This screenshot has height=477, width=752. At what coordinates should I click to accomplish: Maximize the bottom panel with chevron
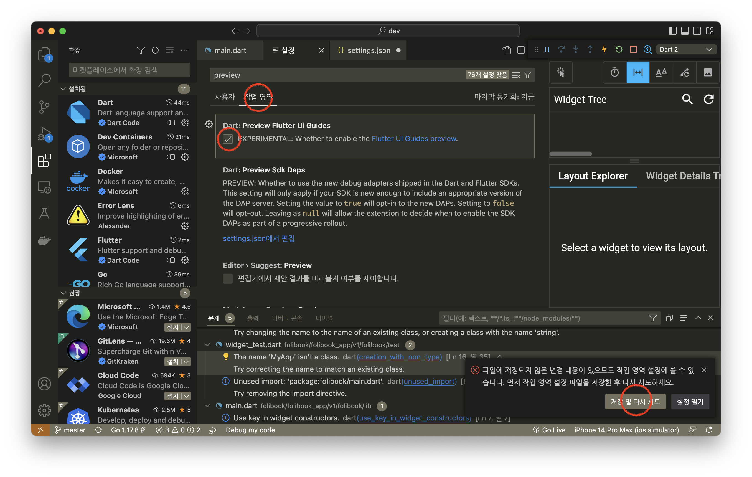698,318
